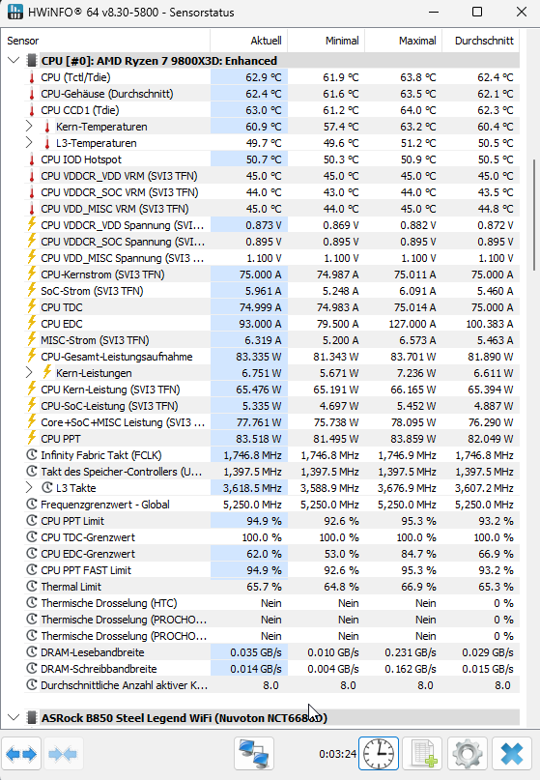Image resolution: width=540 pixels, height=780 pixels.
Task: Collapse the ASRock B850 Steel Legend group
Action: [14, 718]
